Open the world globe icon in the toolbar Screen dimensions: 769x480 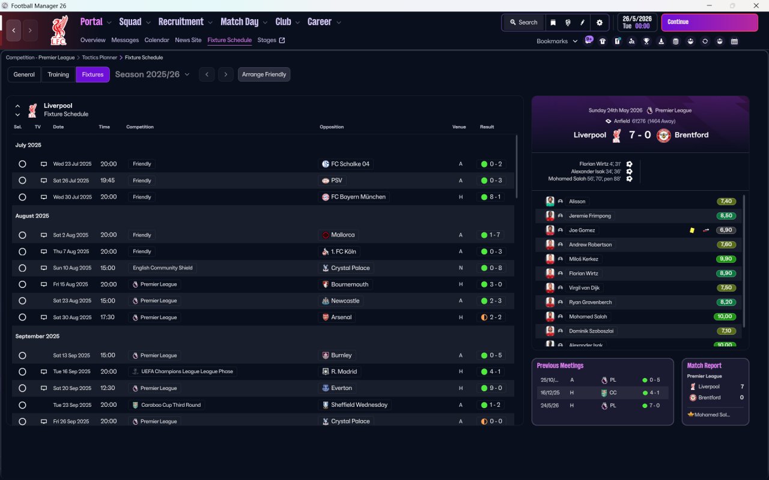coord(568,23)
